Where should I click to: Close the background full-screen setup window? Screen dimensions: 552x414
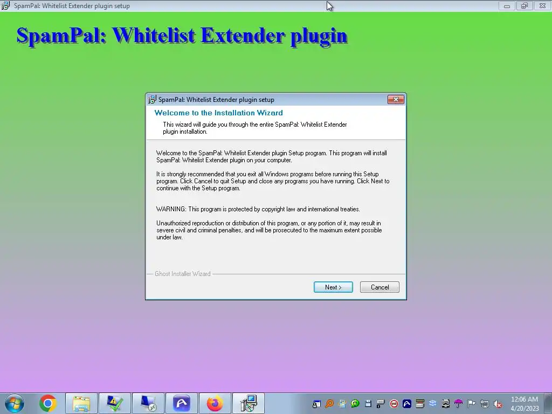(542, 5)
